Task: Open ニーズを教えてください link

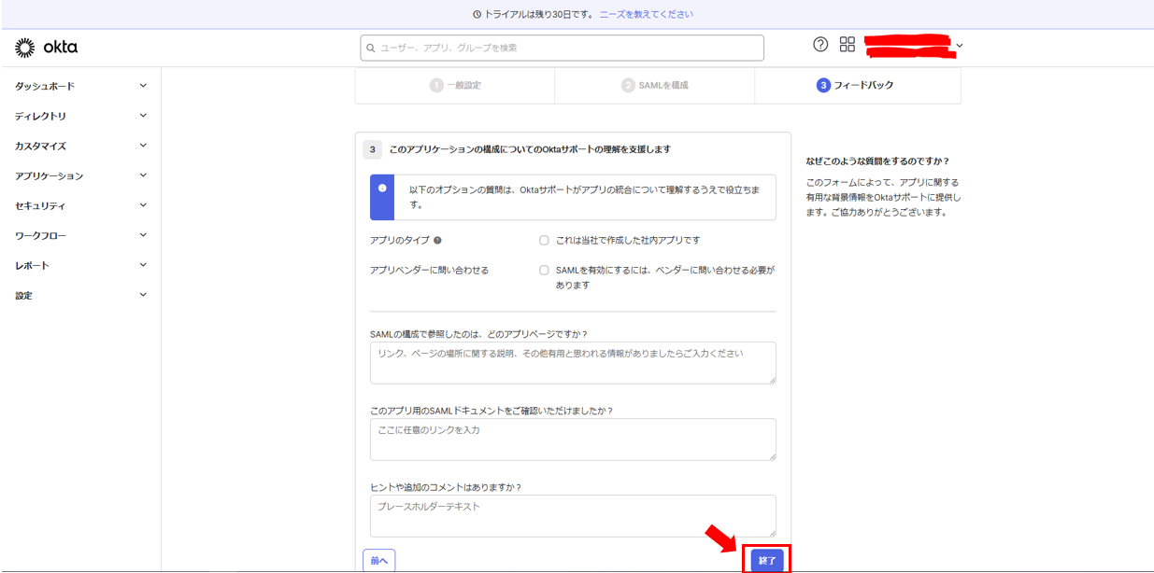Action: tap(647, 15)
